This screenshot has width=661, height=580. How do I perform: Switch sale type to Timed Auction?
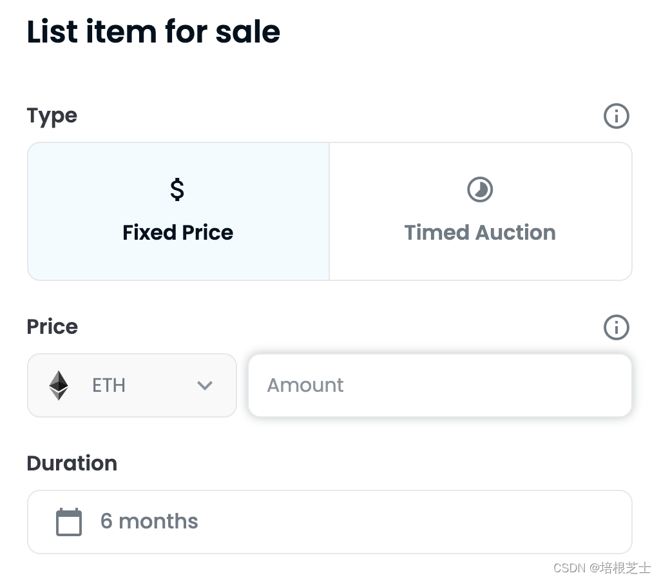(x=480, y=211)
